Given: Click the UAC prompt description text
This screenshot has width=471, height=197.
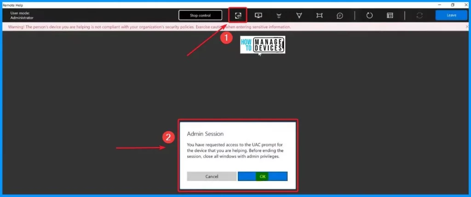Looking at the screenshot, I should [235, 150].
